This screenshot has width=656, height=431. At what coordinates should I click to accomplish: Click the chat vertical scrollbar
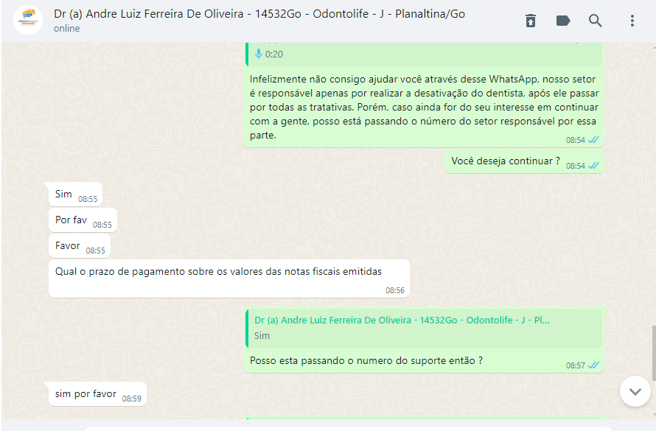pos(653,353)
